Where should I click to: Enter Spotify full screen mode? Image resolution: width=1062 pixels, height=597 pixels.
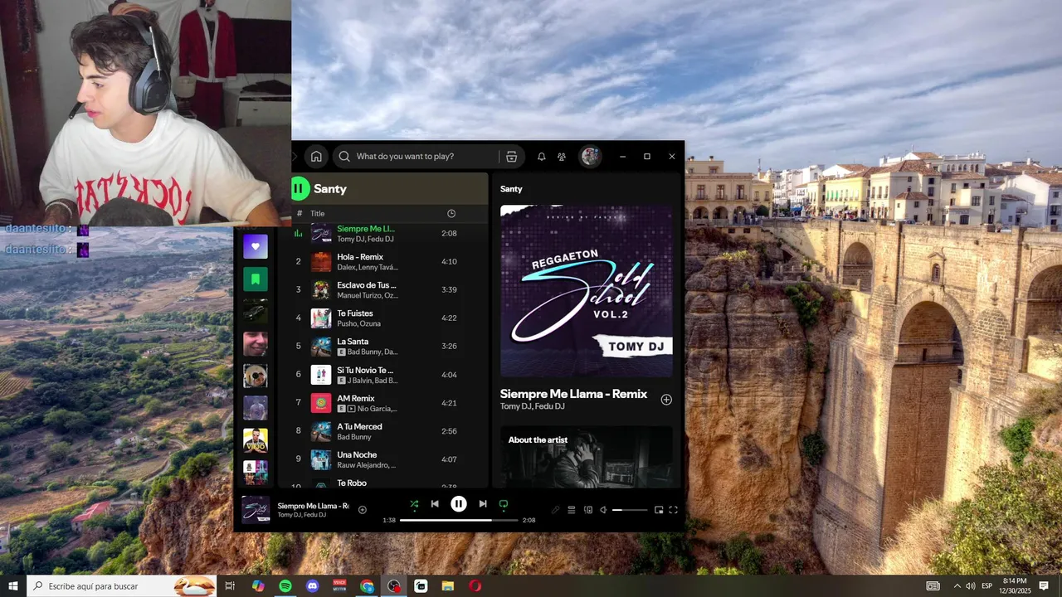tap(673, 510)
